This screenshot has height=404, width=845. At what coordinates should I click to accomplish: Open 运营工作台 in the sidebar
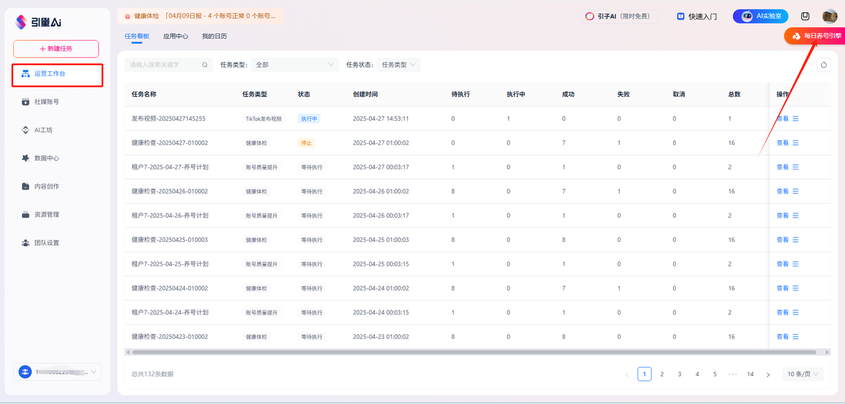[57, 74]
